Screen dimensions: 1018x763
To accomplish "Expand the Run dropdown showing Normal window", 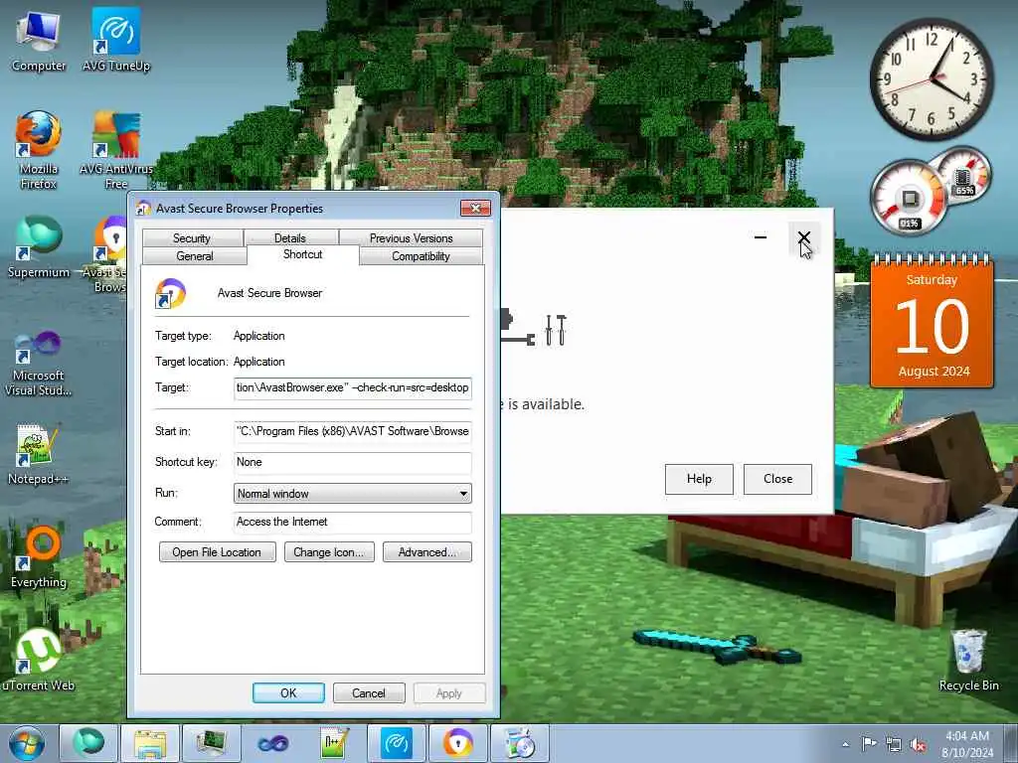I will [353, 494].
